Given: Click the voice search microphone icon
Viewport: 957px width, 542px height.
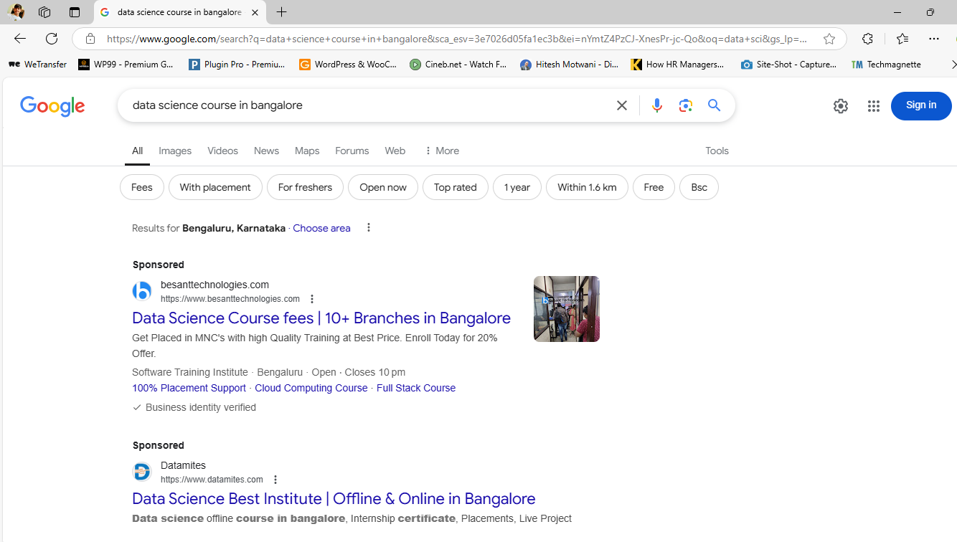Looking at the screenshot, I should 656,105.
